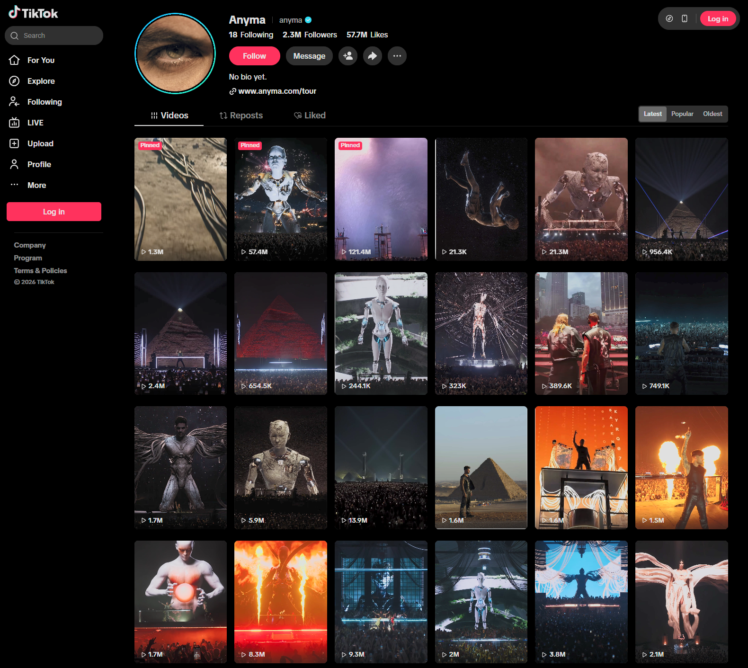Go to LIVE in the sidebar
Screen dimensions: 748x668
35,123
